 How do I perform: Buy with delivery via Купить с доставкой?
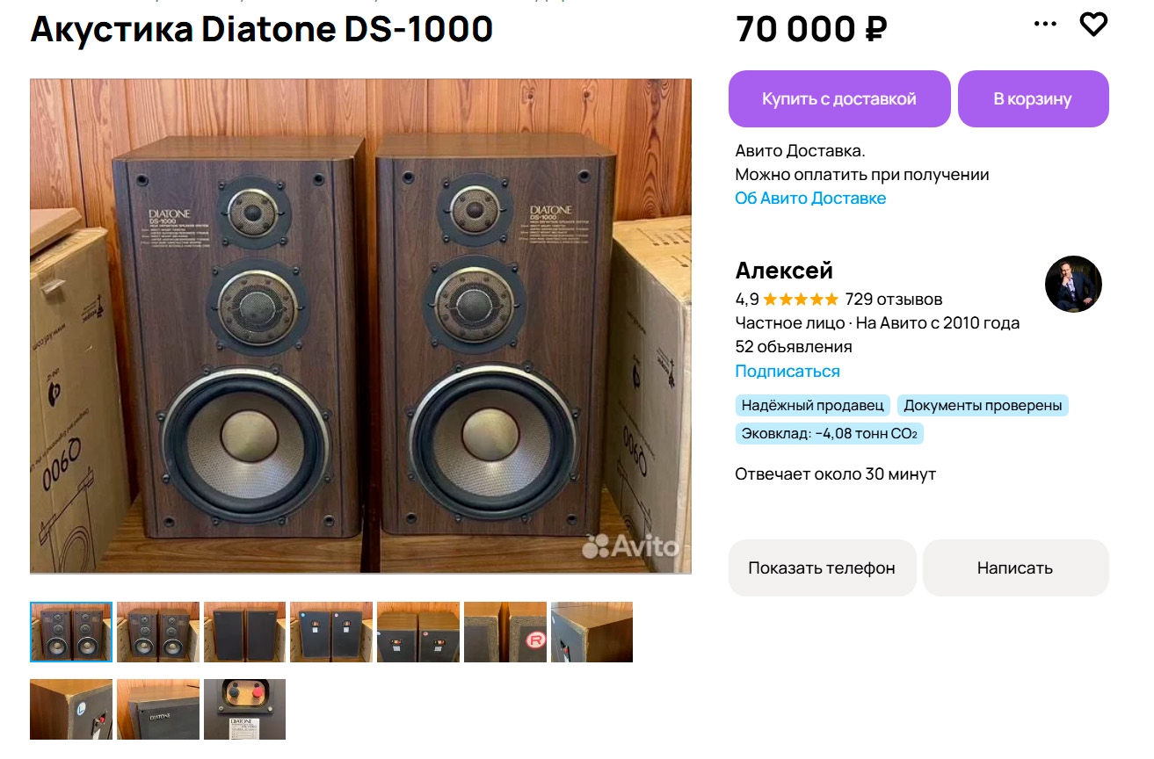pos(839,98)
